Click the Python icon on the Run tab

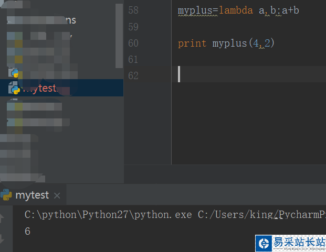click(6, 195)
